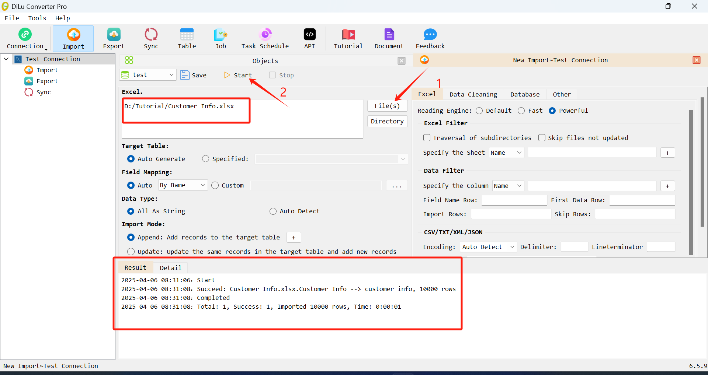Open the Table toolbar icon
This screenshot has height=375, width=708.
(187, 34)
